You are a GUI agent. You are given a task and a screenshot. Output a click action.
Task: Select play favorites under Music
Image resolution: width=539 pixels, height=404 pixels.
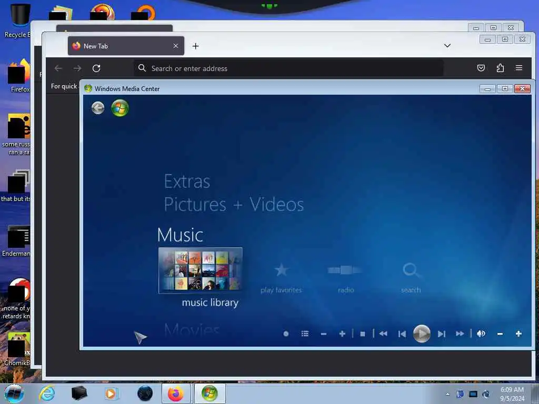[x=281, y=278]
